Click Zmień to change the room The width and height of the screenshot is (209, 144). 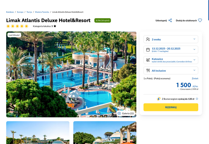coord(195,78)
